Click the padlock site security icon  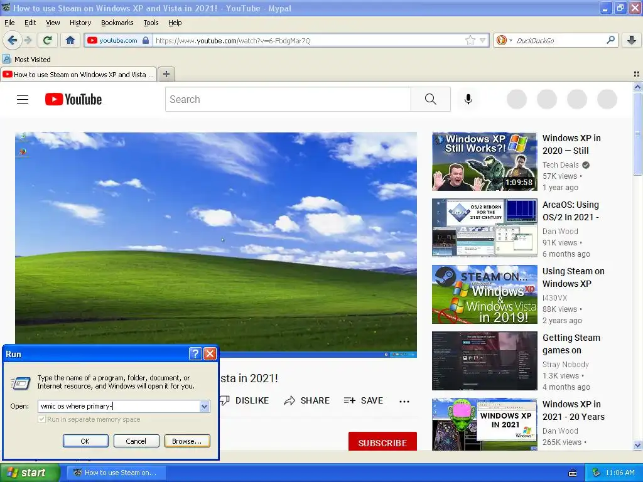146,40
